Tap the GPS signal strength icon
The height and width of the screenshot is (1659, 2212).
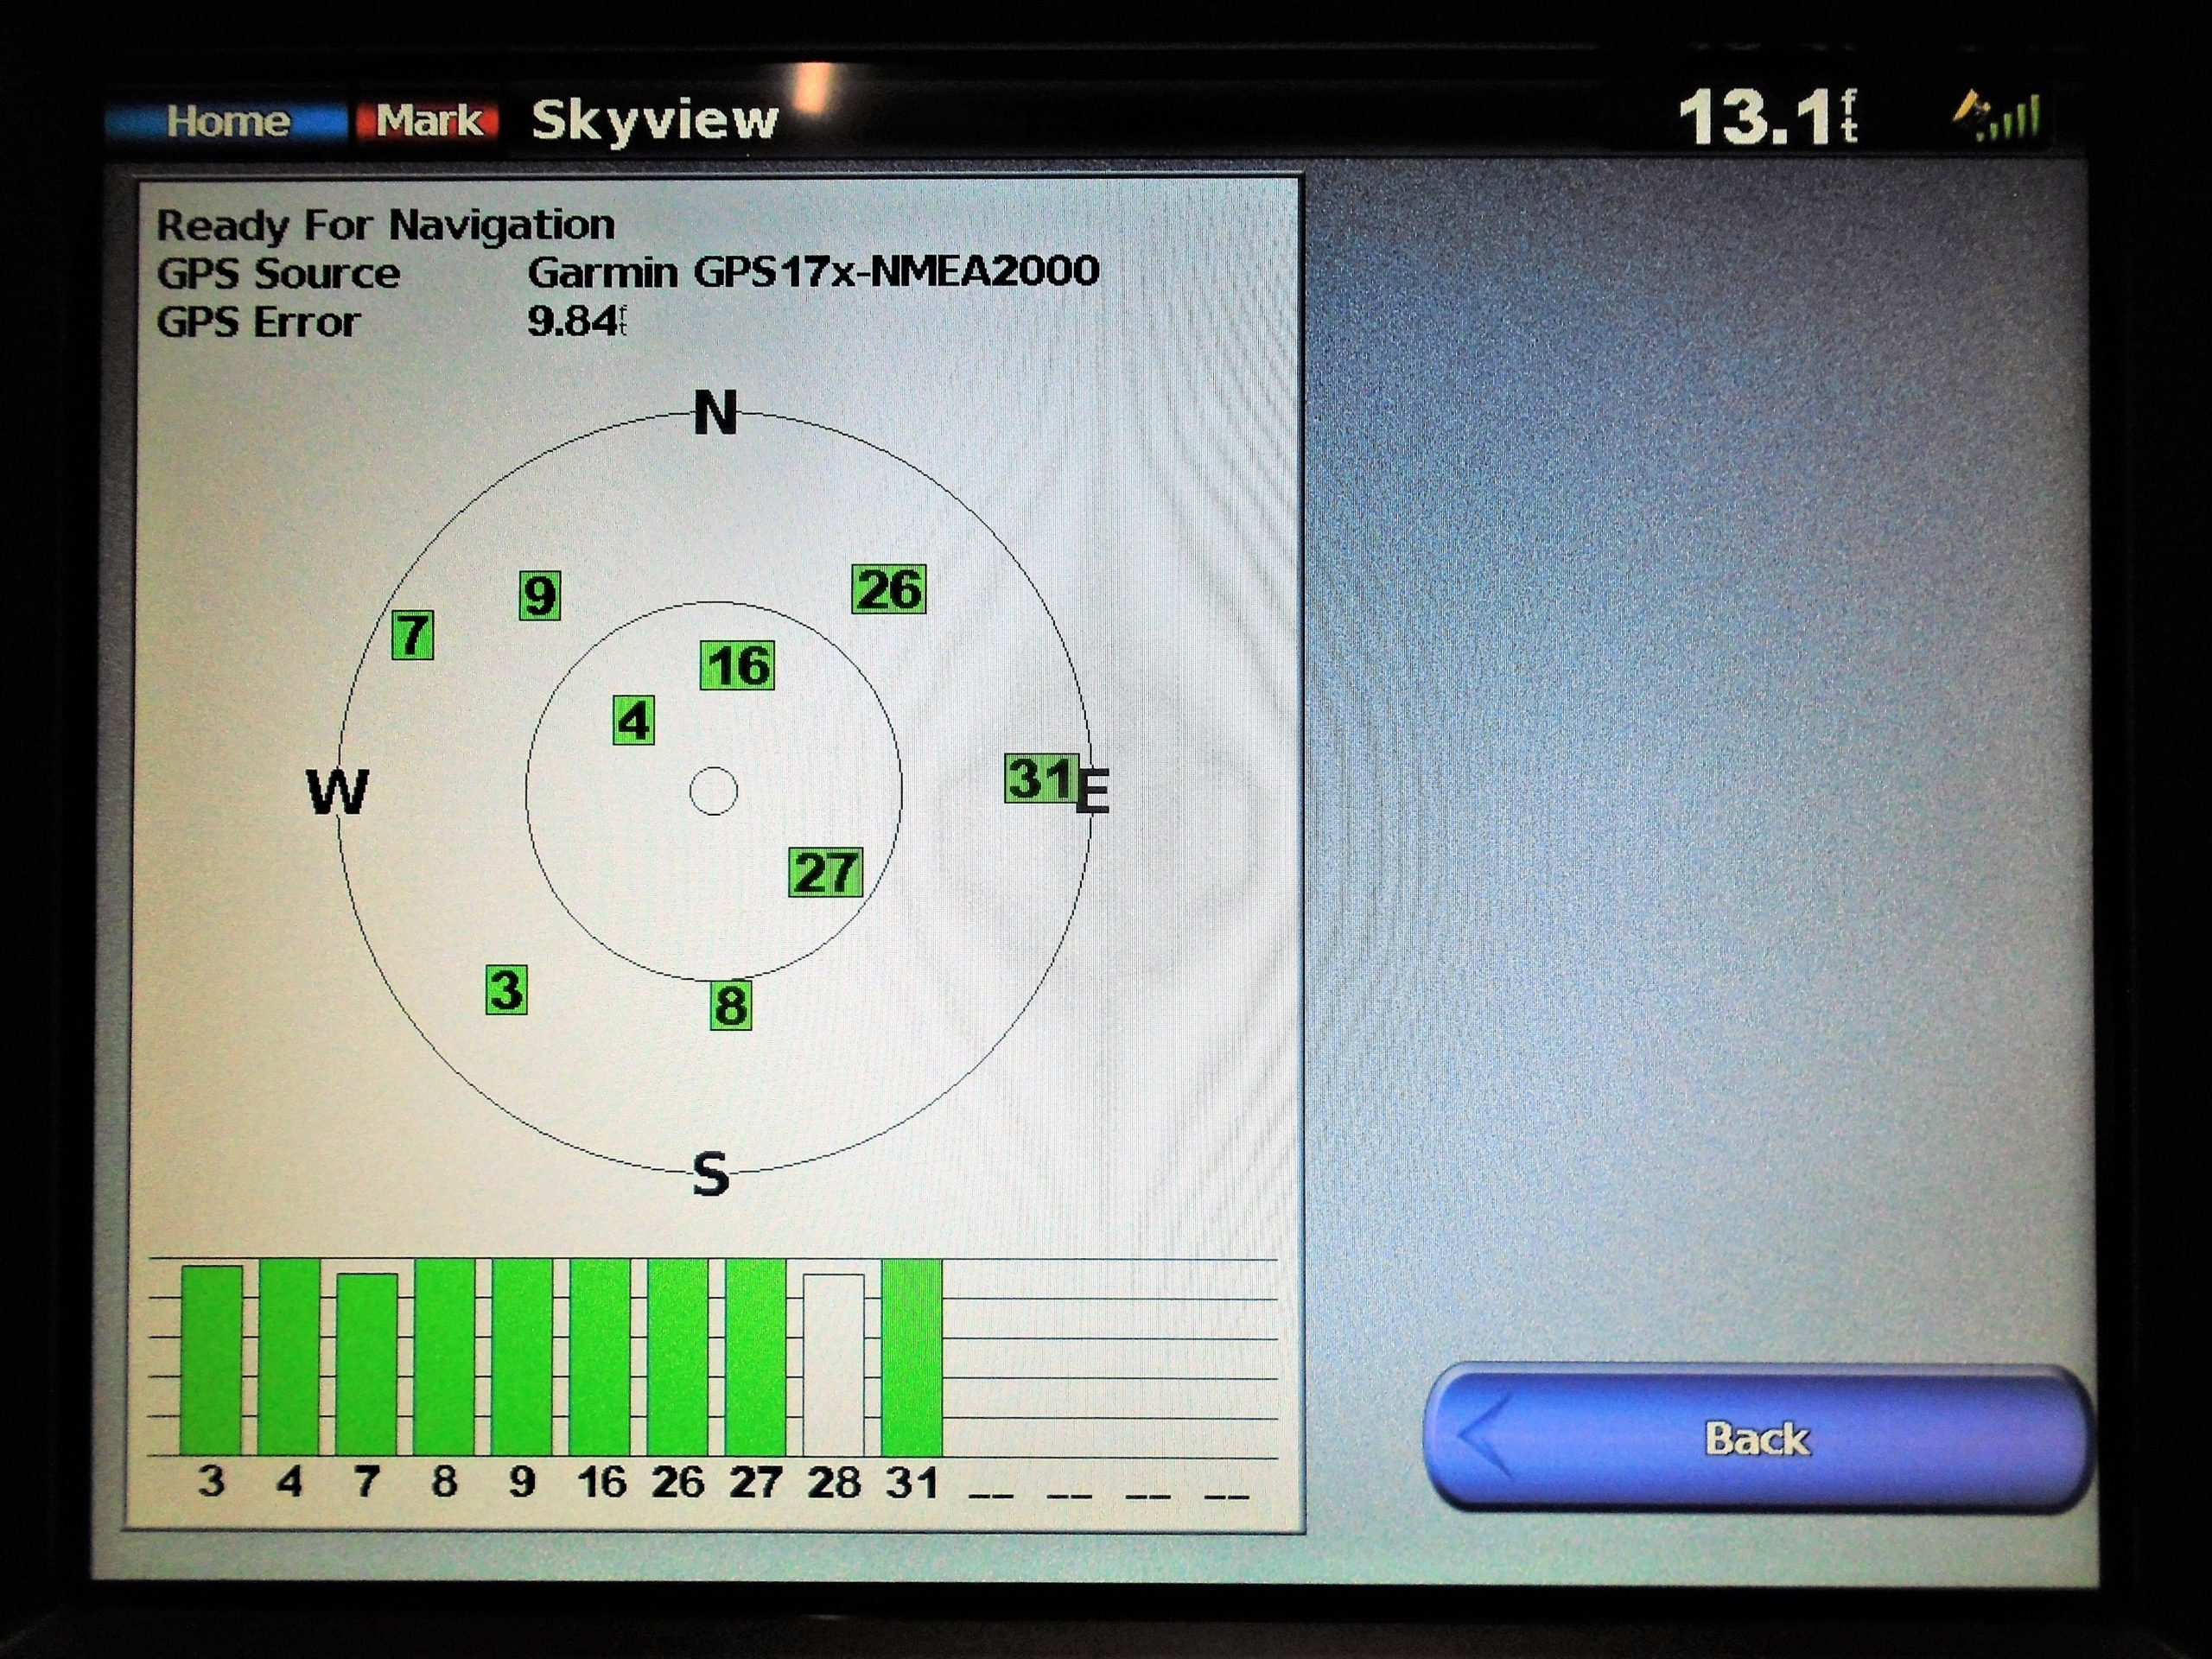[1995, 116]
